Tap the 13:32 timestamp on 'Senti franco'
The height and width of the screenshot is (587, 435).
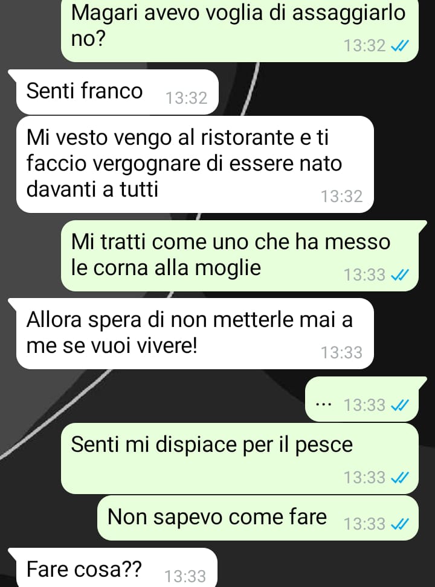[x=186, y=98]
